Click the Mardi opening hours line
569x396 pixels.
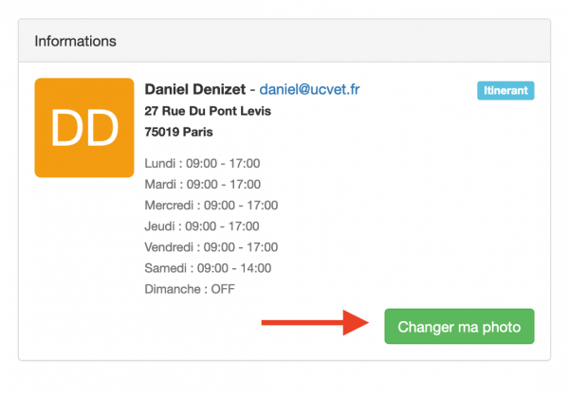[x=202, y=185]
